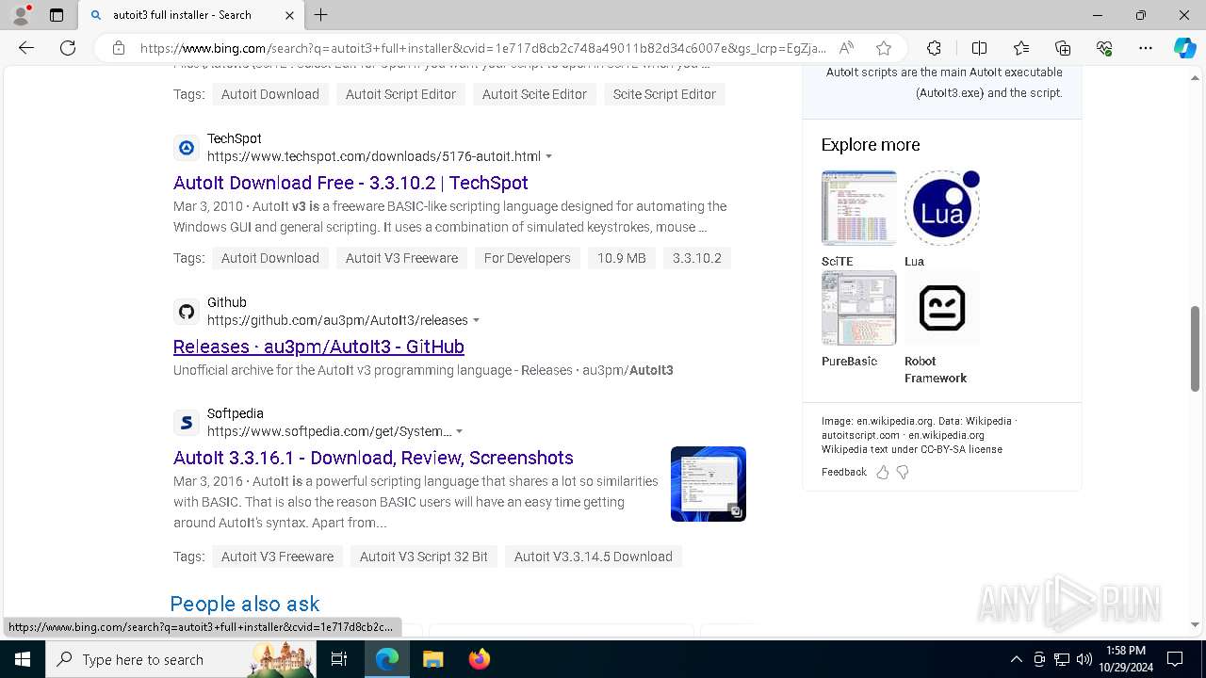Show hidden system tray icons
The image size is (1206, 678).
[x=1016, y=659]
